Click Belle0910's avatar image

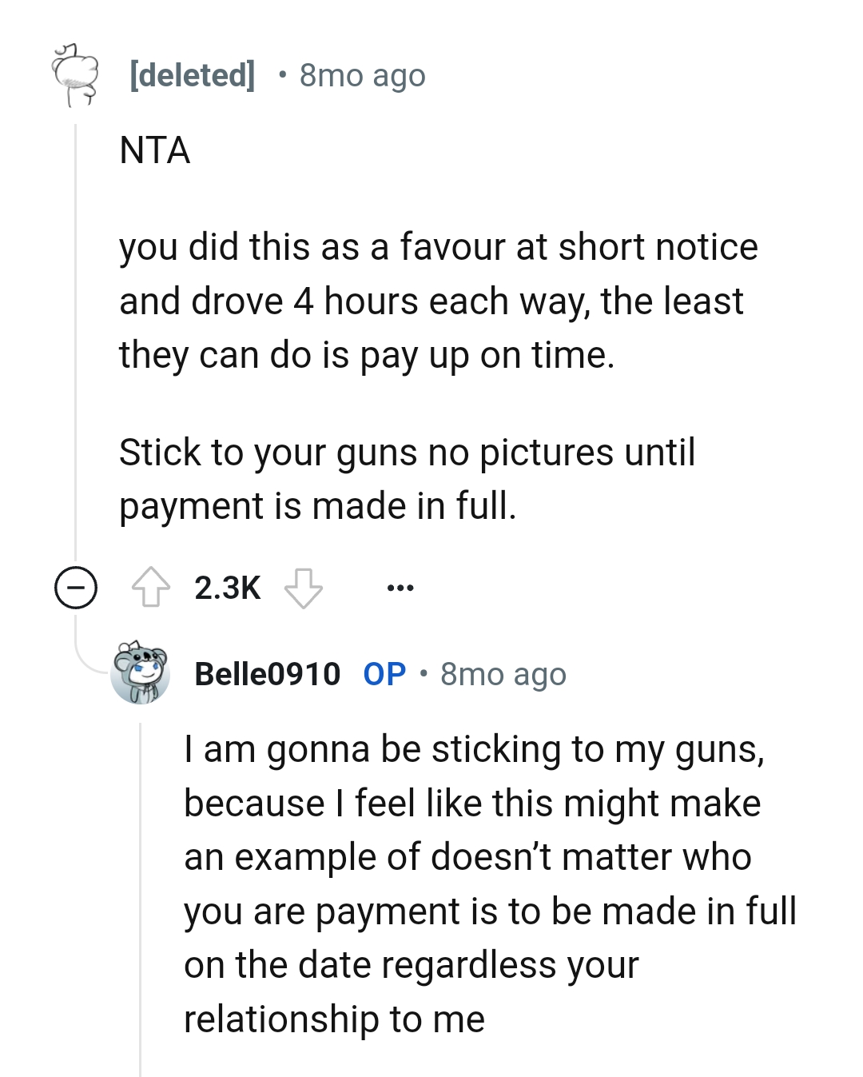click(x=140, y=674)
